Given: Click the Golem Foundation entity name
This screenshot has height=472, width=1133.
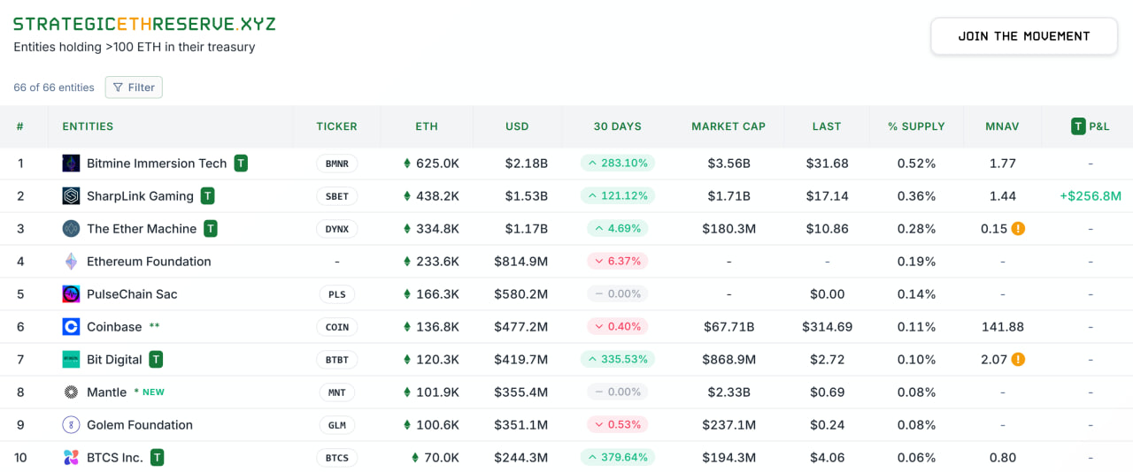Looking at the screenshot, I should (x=140, y=425).
